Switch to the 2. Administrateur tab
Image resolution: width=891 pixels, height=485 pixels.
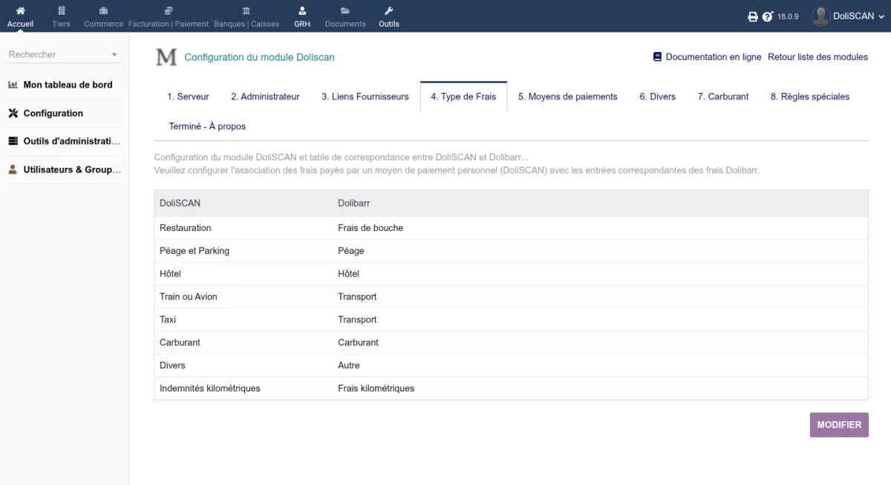click(265, 97)
